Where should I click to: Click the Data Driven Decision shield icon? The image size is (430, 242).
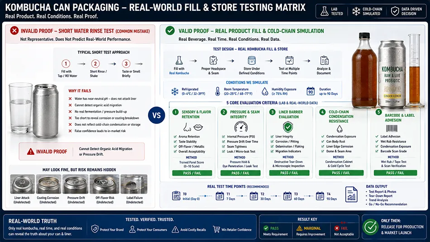(395, 11)
